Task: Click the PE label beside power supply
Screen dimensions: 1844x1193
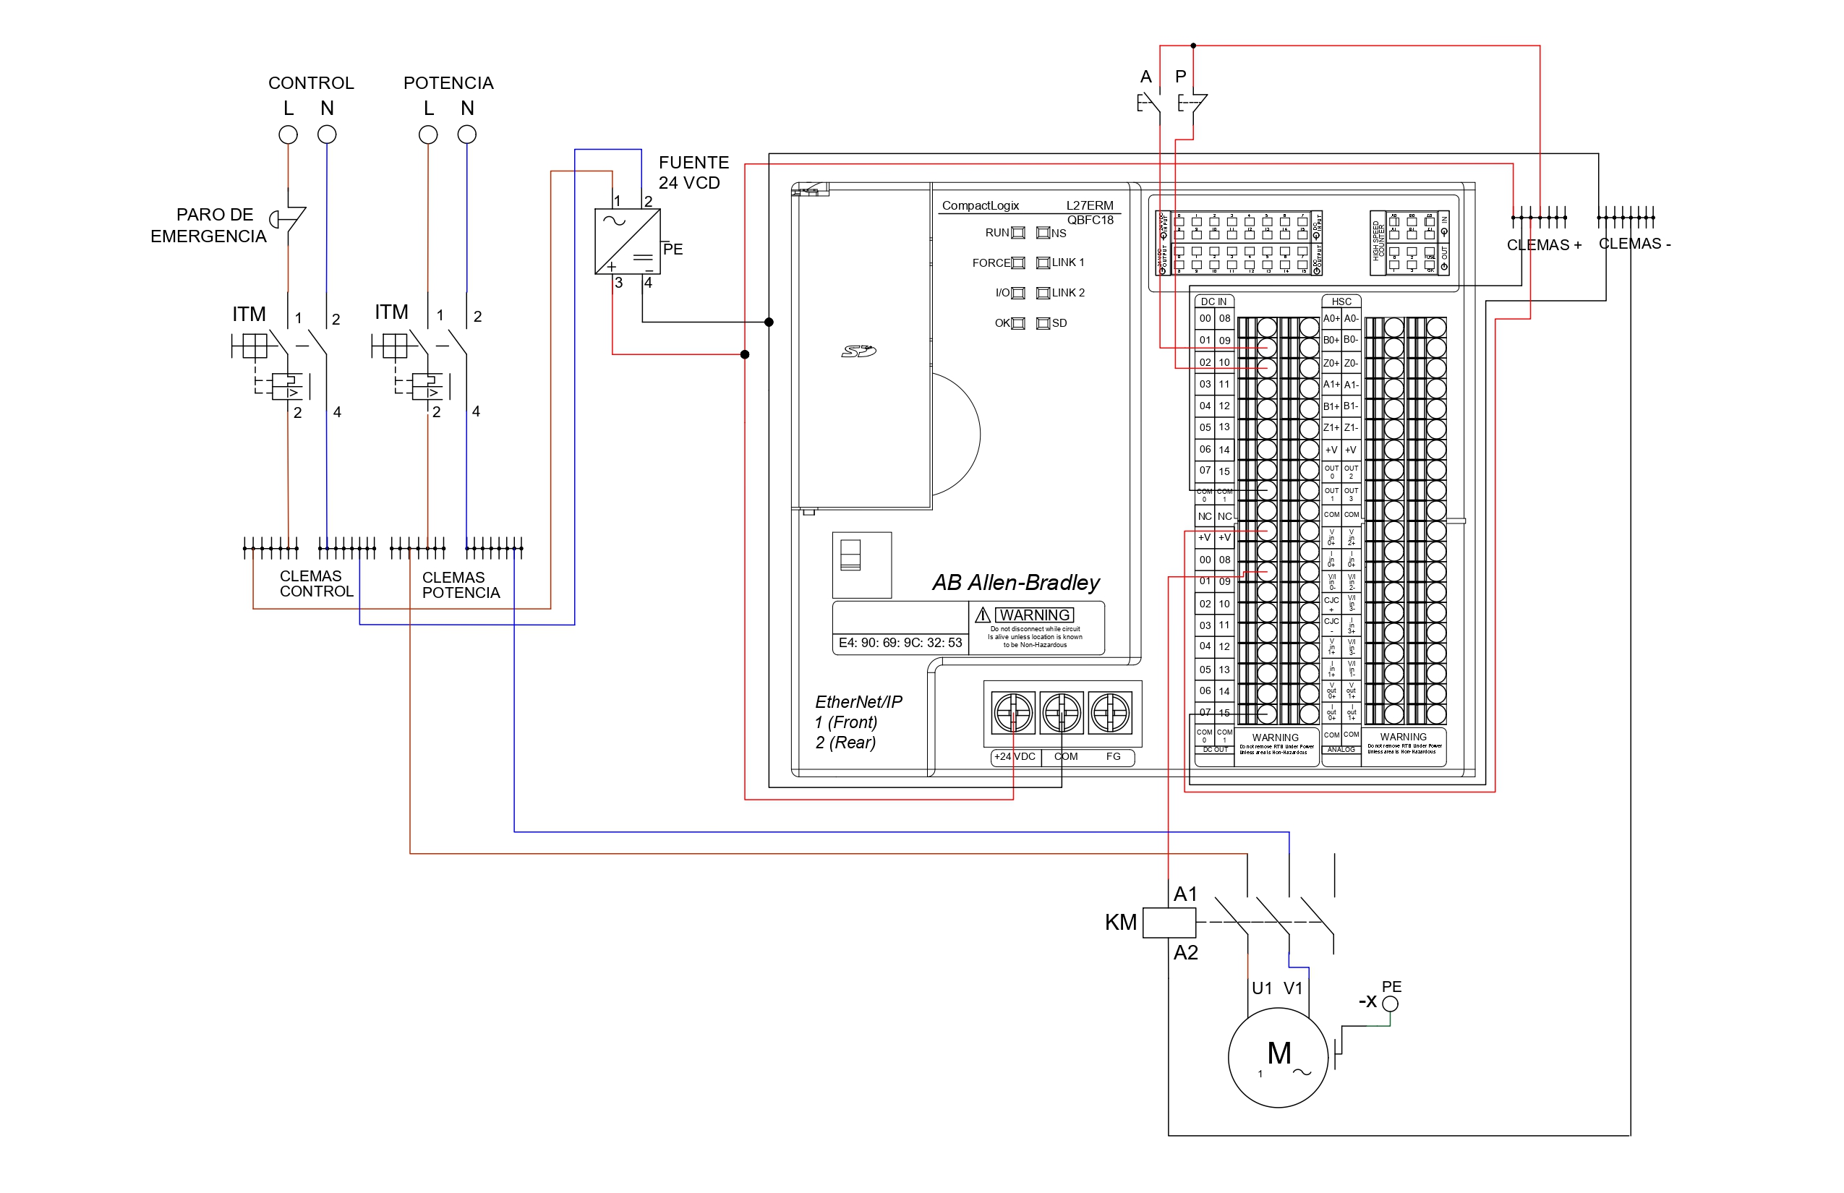Action: click(x=673, y=249)
